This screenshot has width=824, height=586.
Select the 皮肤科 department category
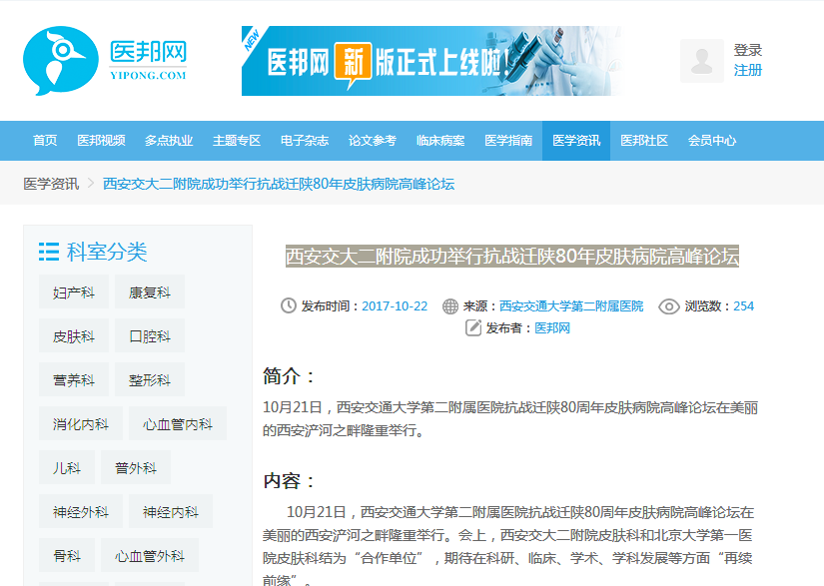coord(74,336)
